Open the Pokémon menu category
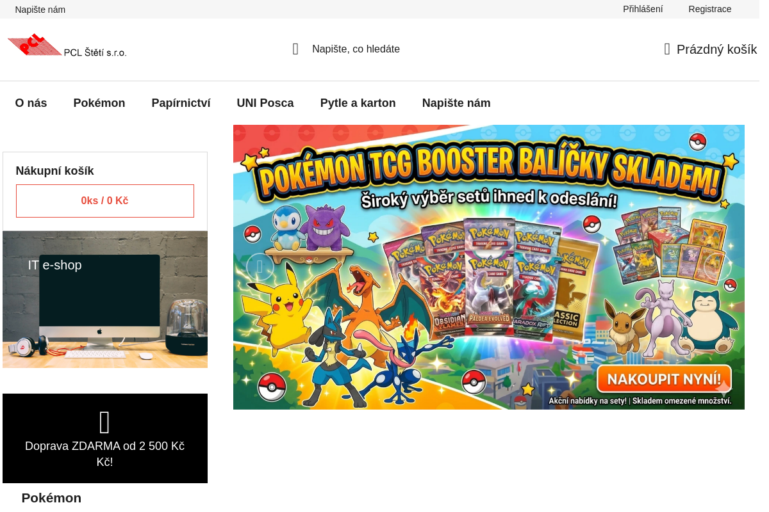Viewport: 769px width, 512px height. click(99, 103)
